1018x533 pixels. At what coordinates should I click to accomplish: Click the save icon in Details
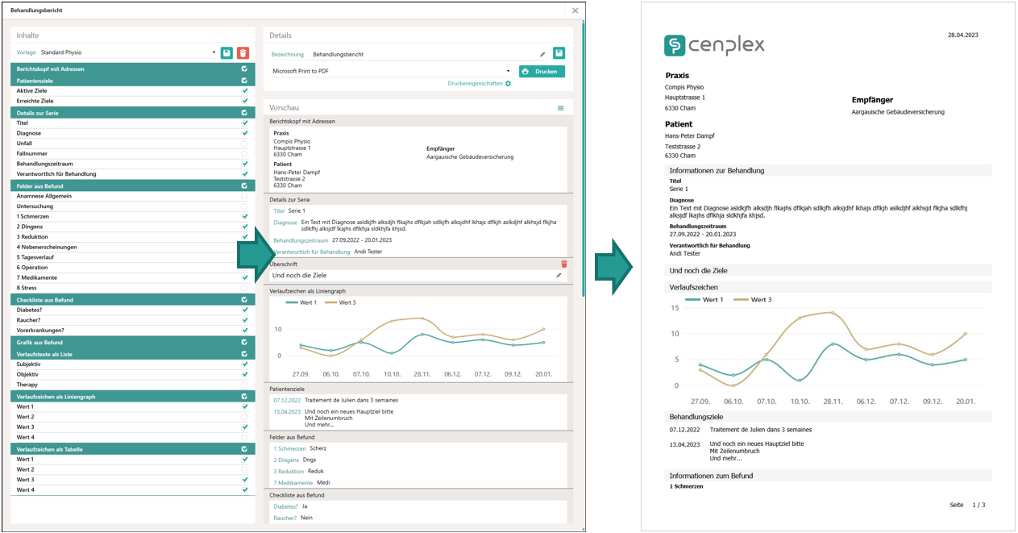pos(559,54)
